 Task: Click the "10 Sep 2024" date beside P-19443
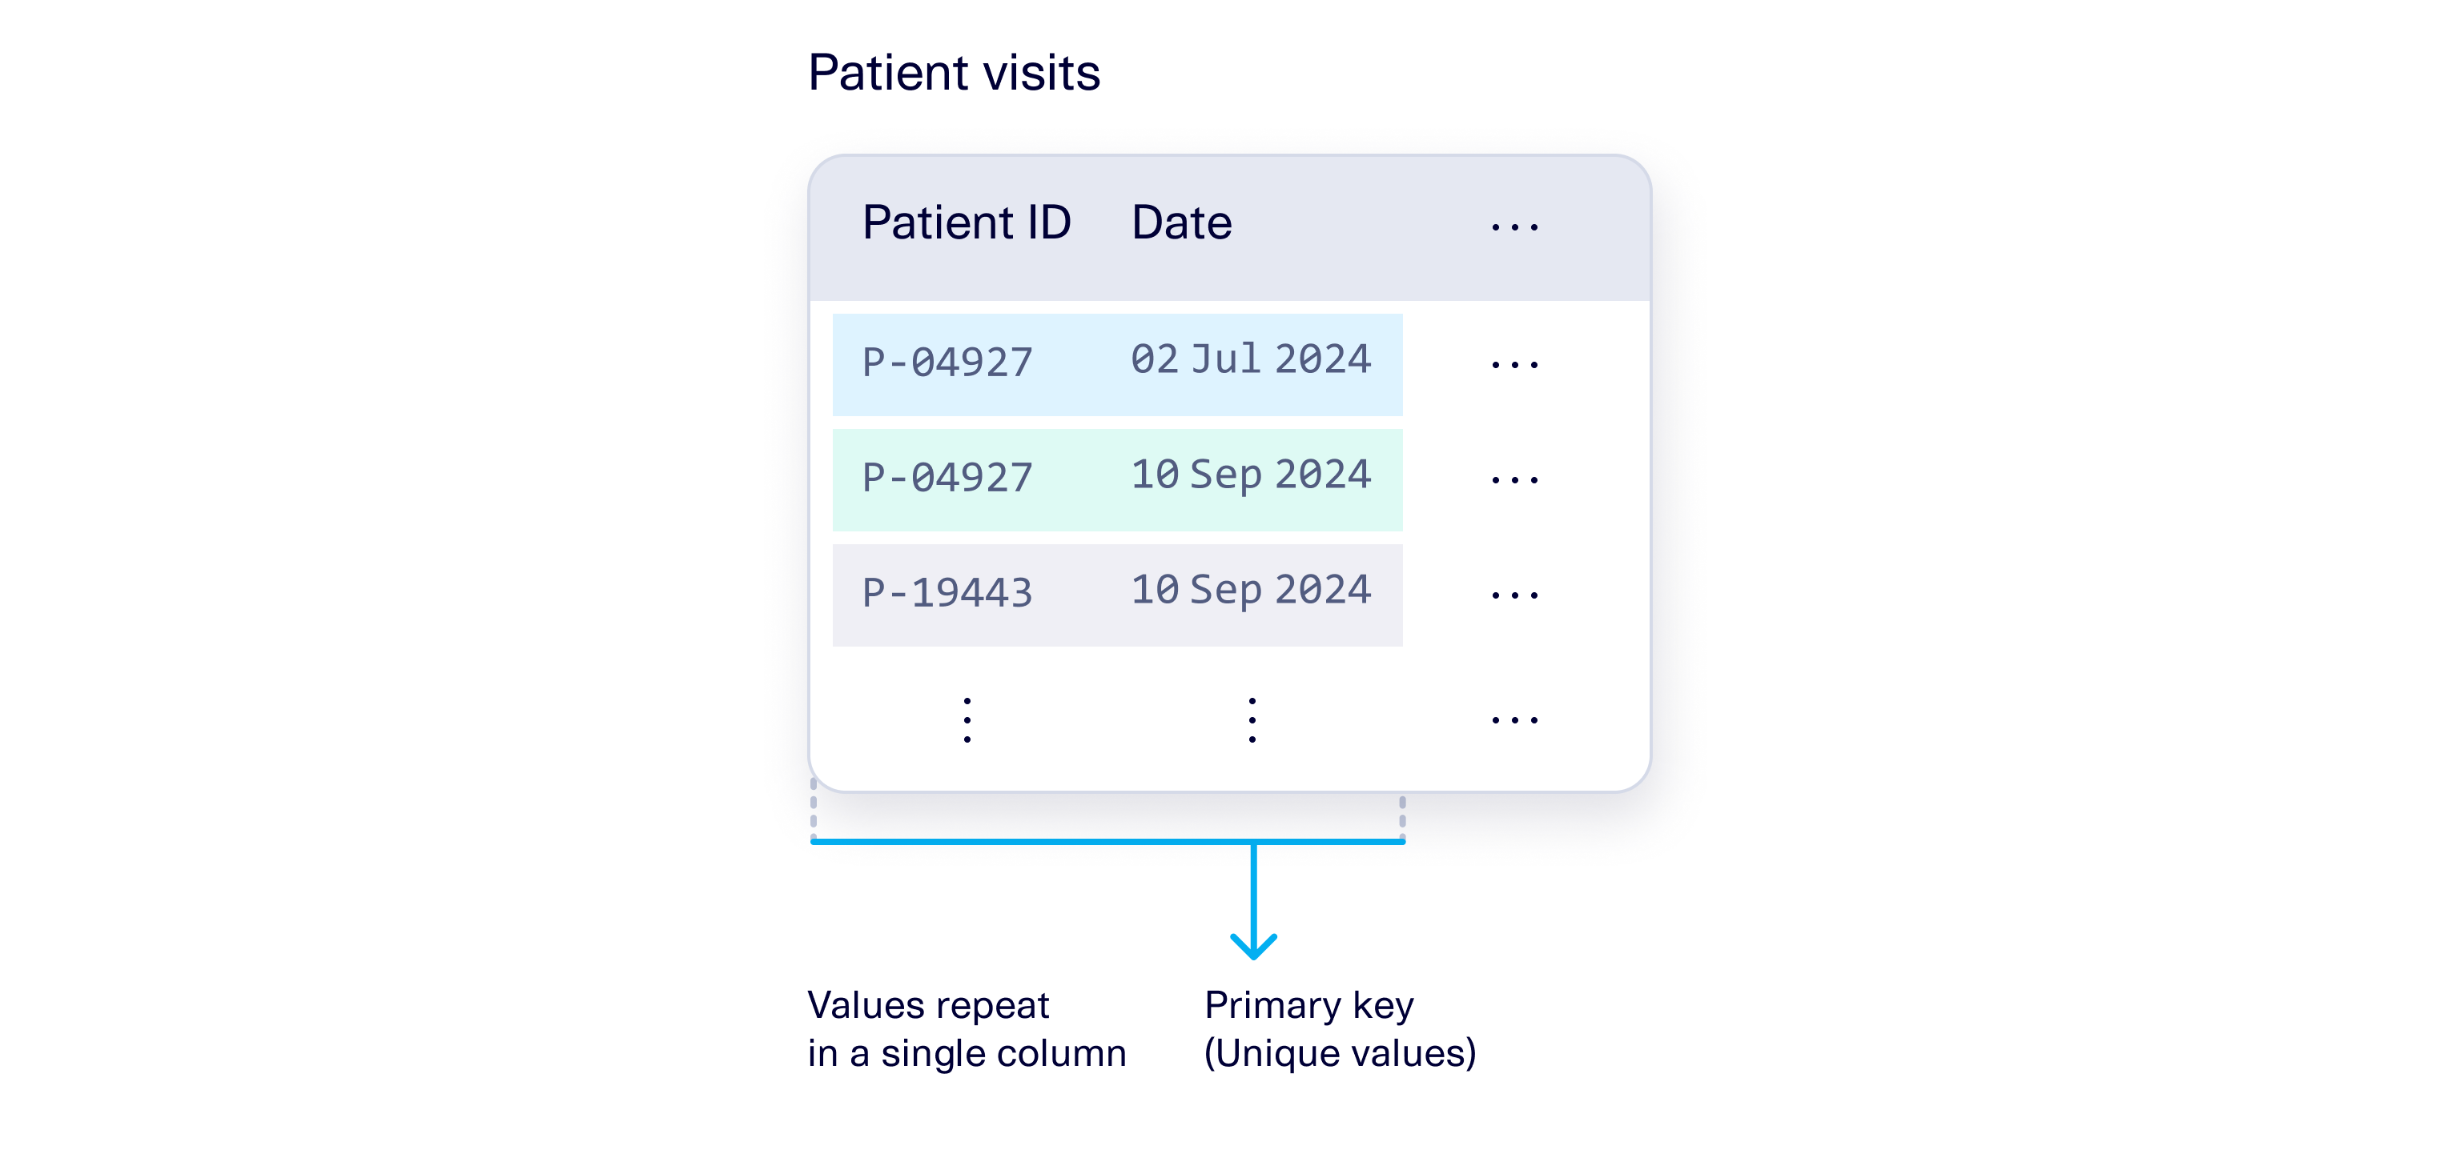(1250, 591)
